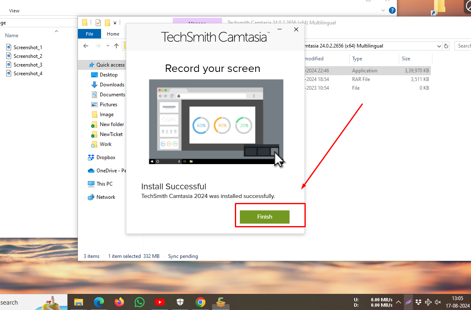Go back in Explorer navigation
This screenshot has height=310, width=471.
point(86,46)
